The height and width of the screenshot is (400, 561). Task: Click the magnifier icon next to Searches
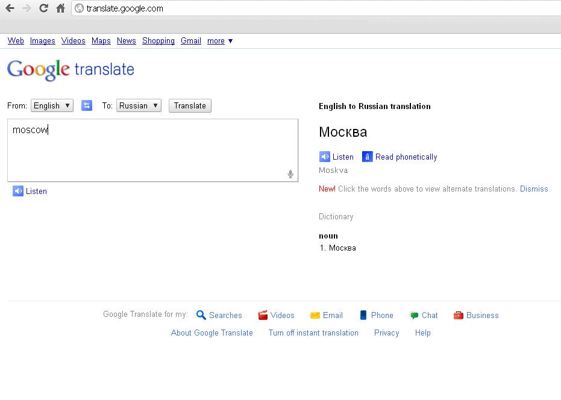[201, 315]
